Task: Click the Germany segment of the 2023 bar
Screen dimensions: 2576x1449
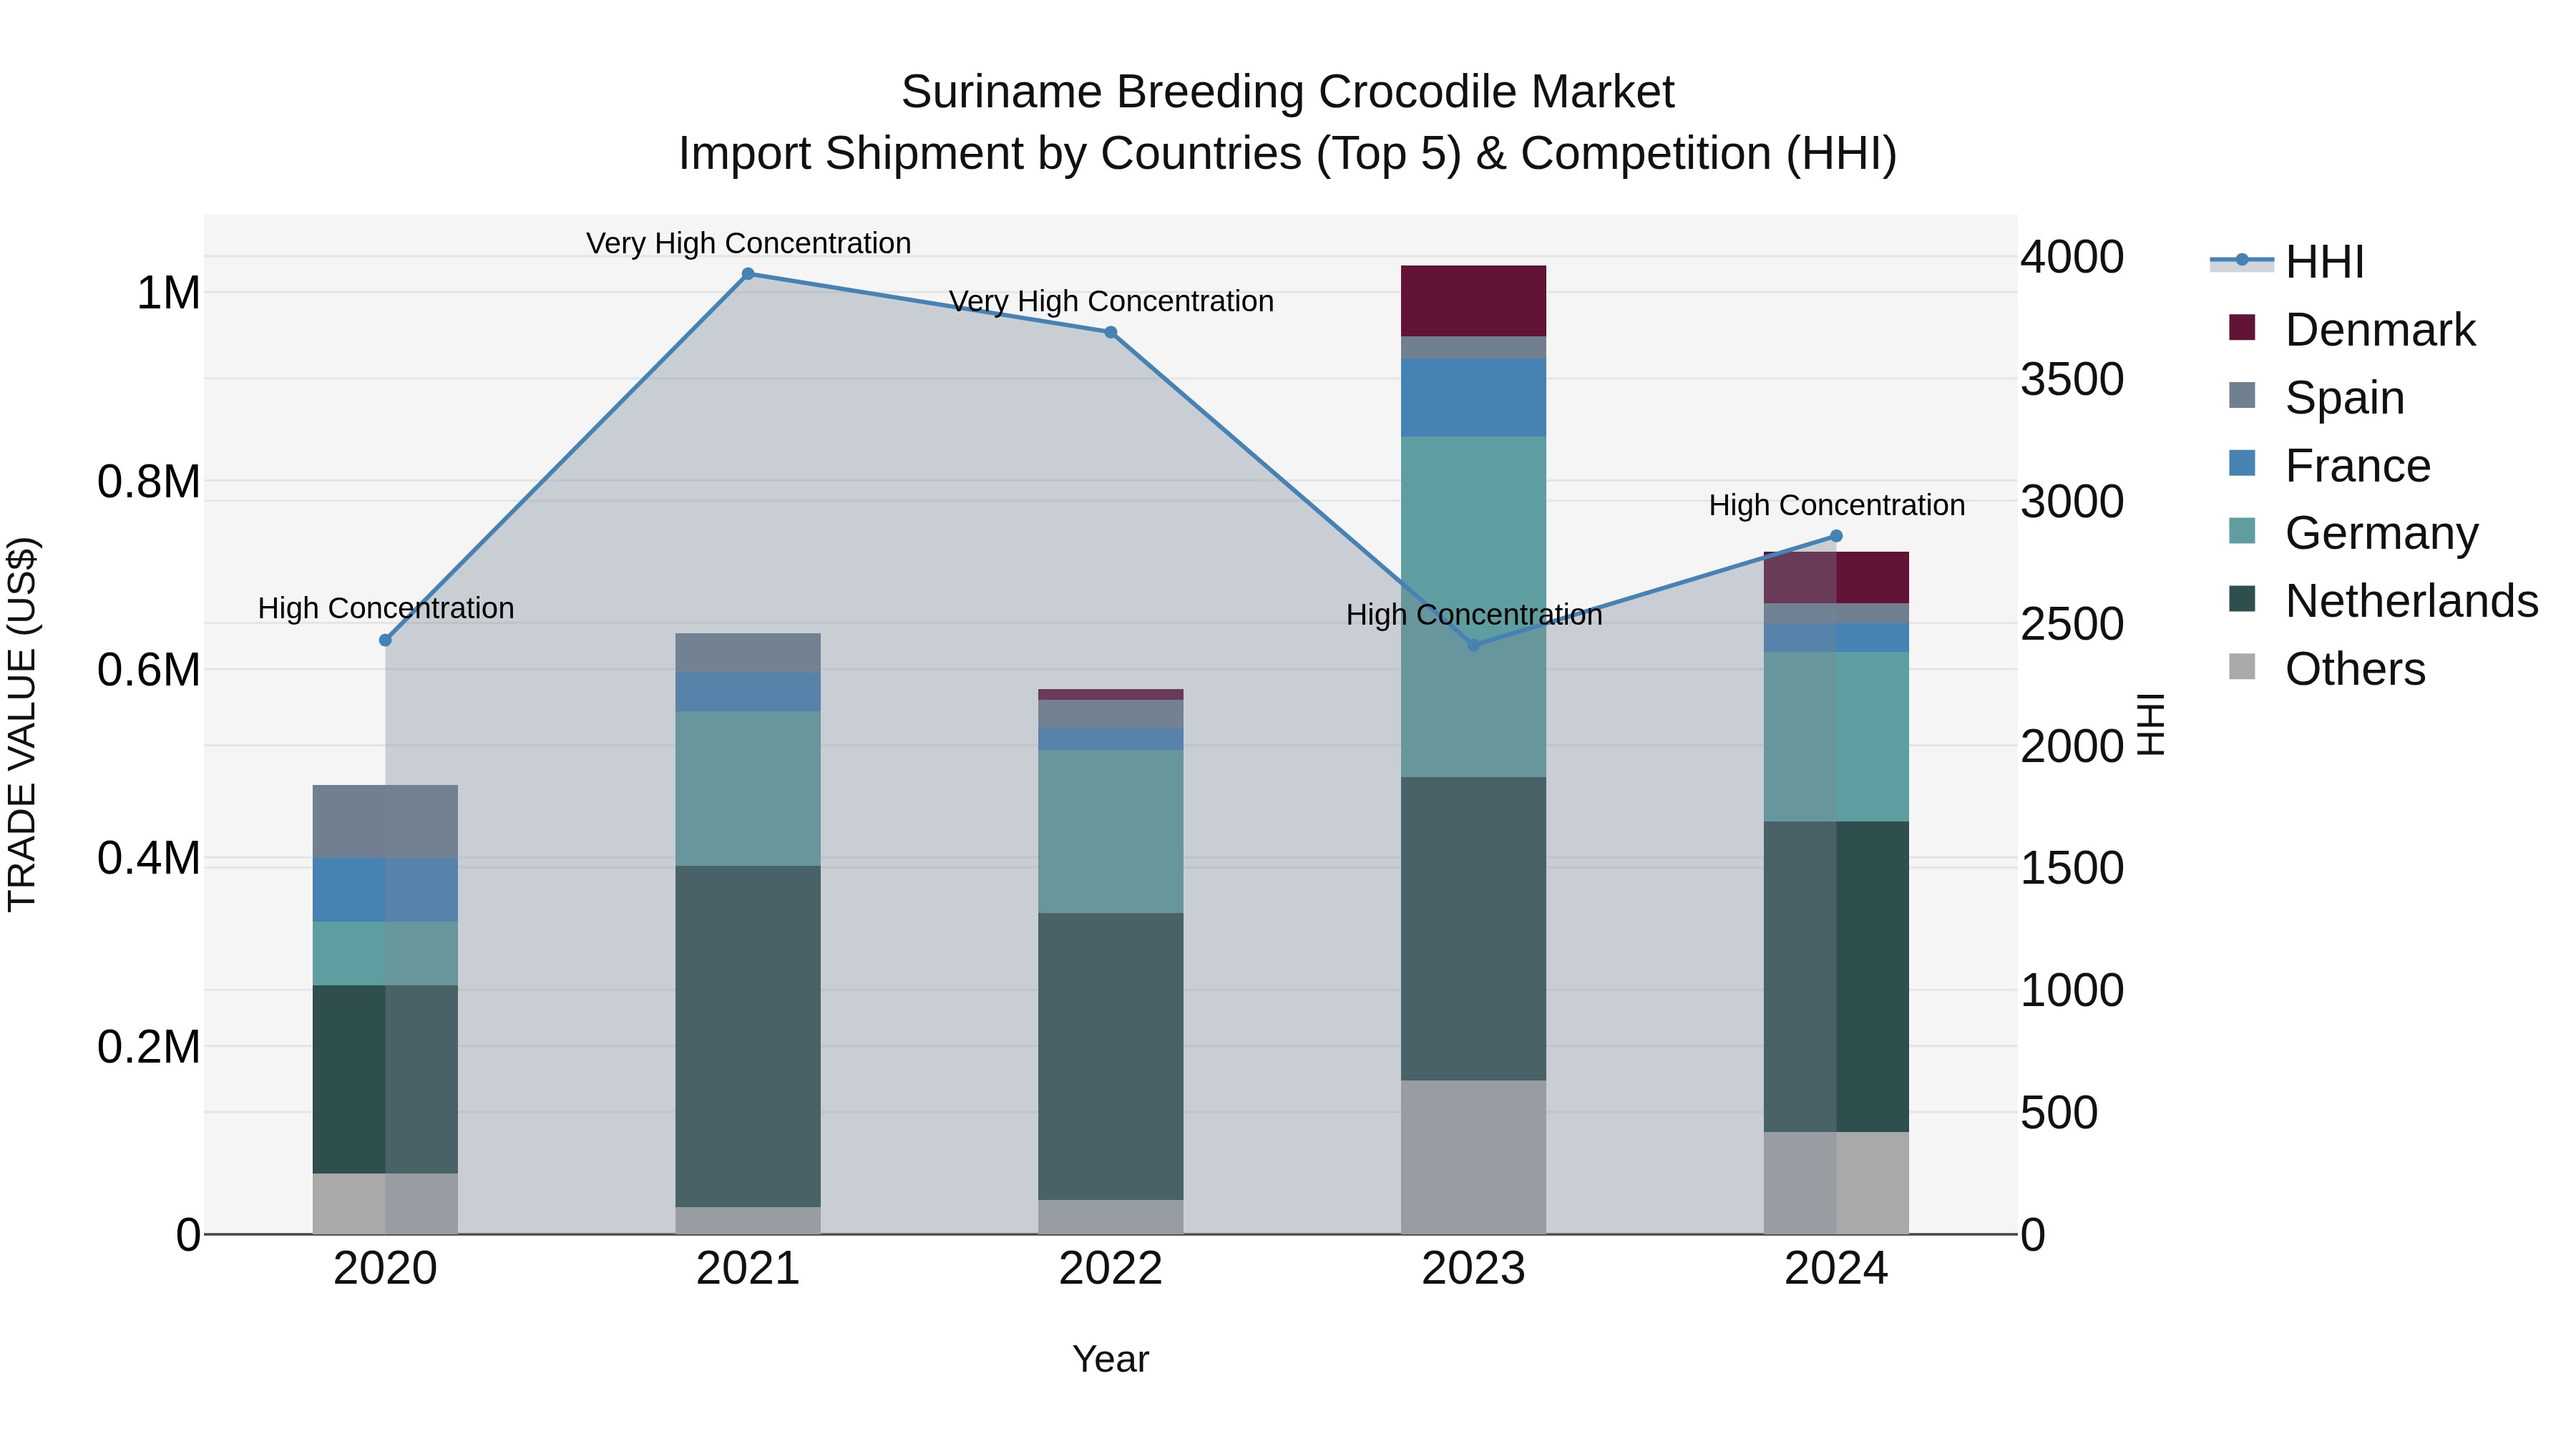Action: click(x=1473, y=607)
